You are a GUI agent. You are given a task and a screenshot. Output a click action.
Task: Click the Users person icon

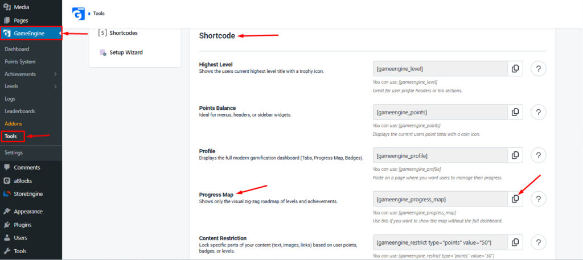tap(7, 238)
